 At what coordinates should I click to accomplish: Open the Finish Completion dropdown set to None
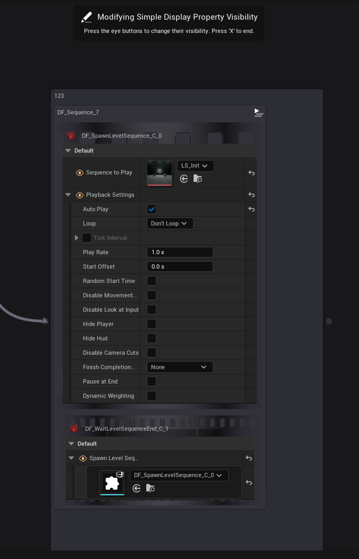coord(179,367)
